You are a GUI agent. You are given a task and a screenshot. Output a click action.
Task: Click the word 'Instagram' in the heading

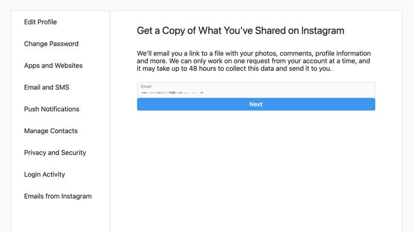pos(321,31)
